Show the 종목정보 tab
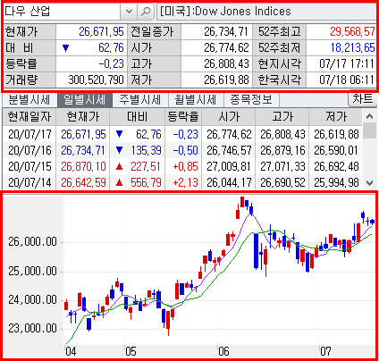 pos(251,100)
